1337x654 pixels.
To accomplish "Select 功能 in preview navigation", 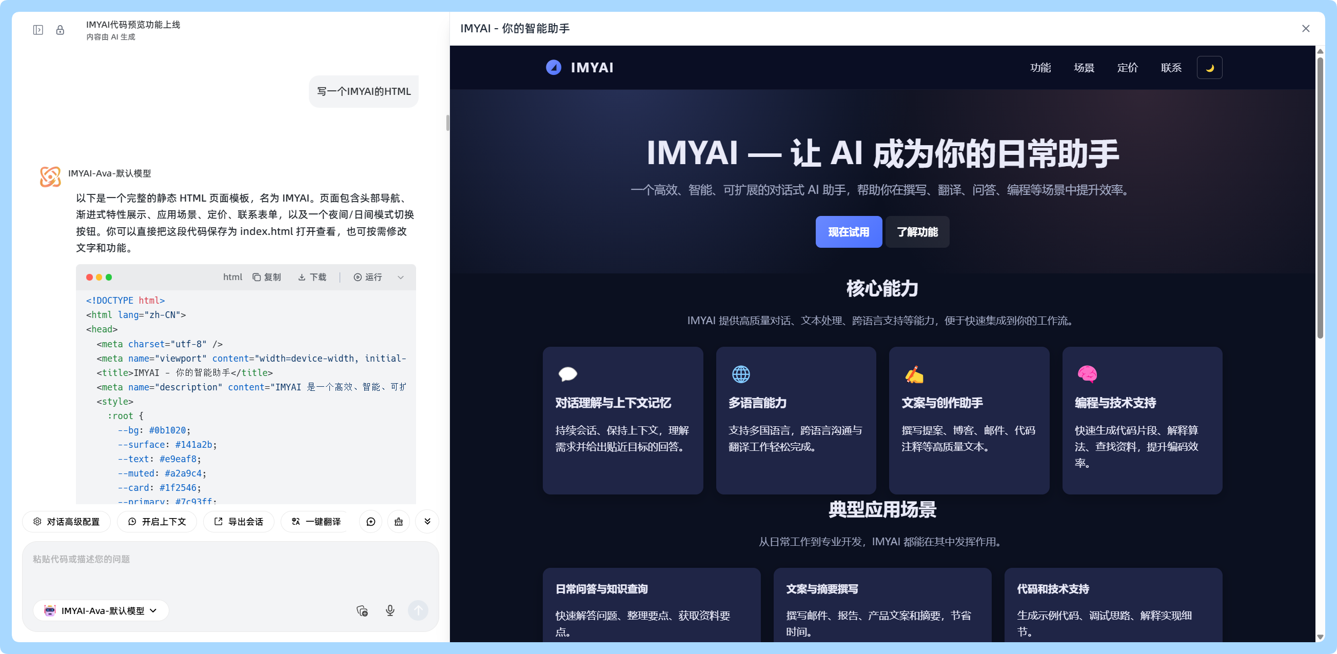I will [1040, 68].
